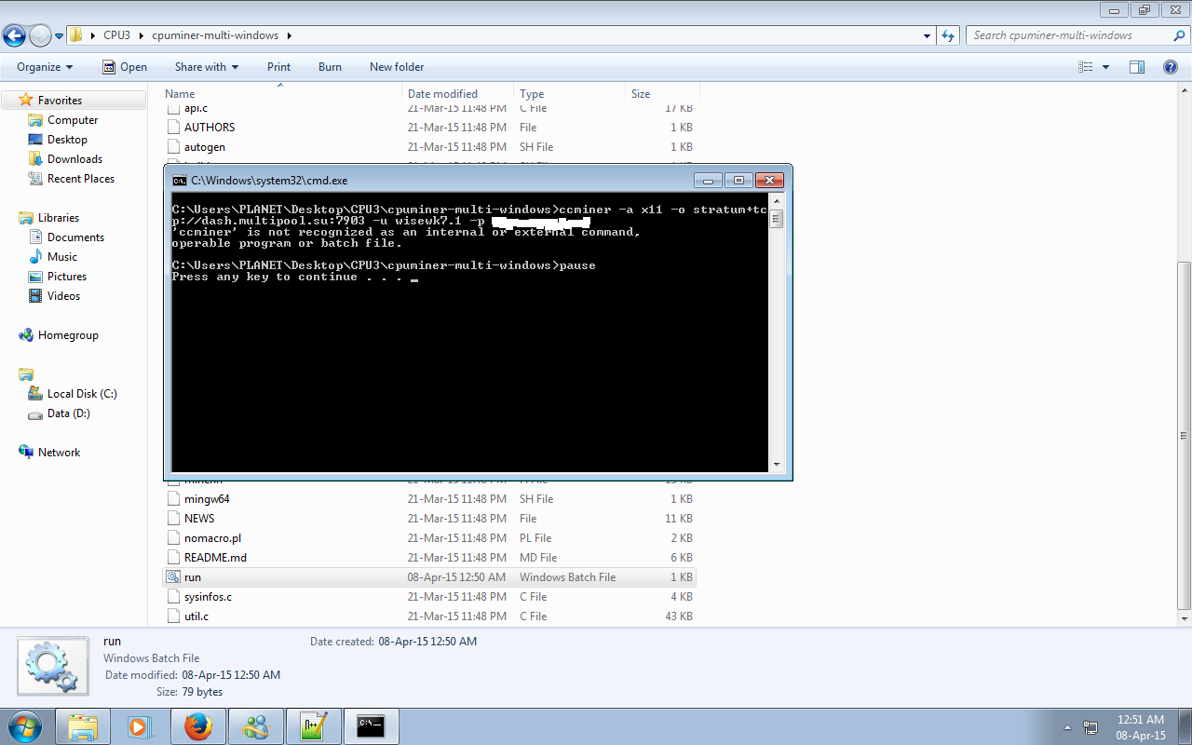
Task: Click the Forward navigation arrow
Action: click(40, 35)
